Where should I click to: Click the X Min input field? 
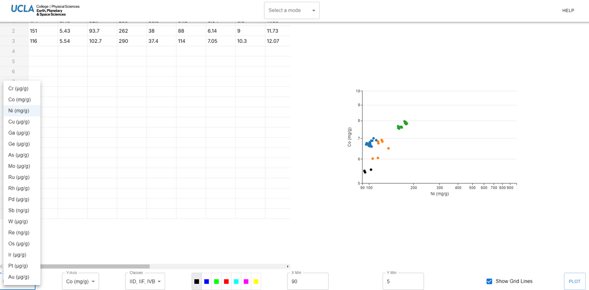point(308,281)
